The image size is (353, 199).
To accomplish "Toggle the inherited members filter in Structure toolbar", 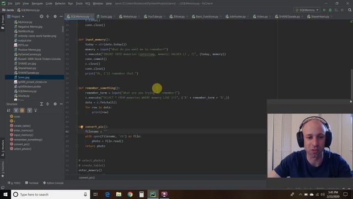I will pyautogui.click(x=29, y=111).
